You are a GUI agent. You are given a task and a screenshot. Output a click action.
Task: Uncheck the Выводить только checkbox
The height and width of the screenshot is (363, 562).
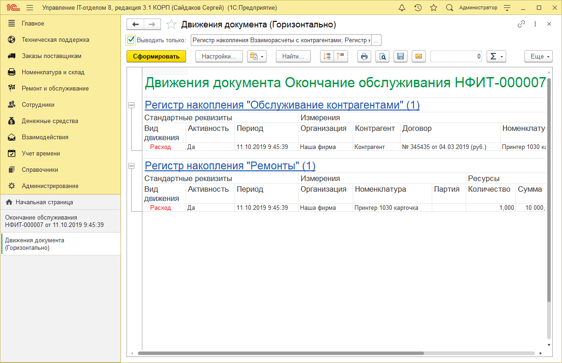[x=130, y=40]
